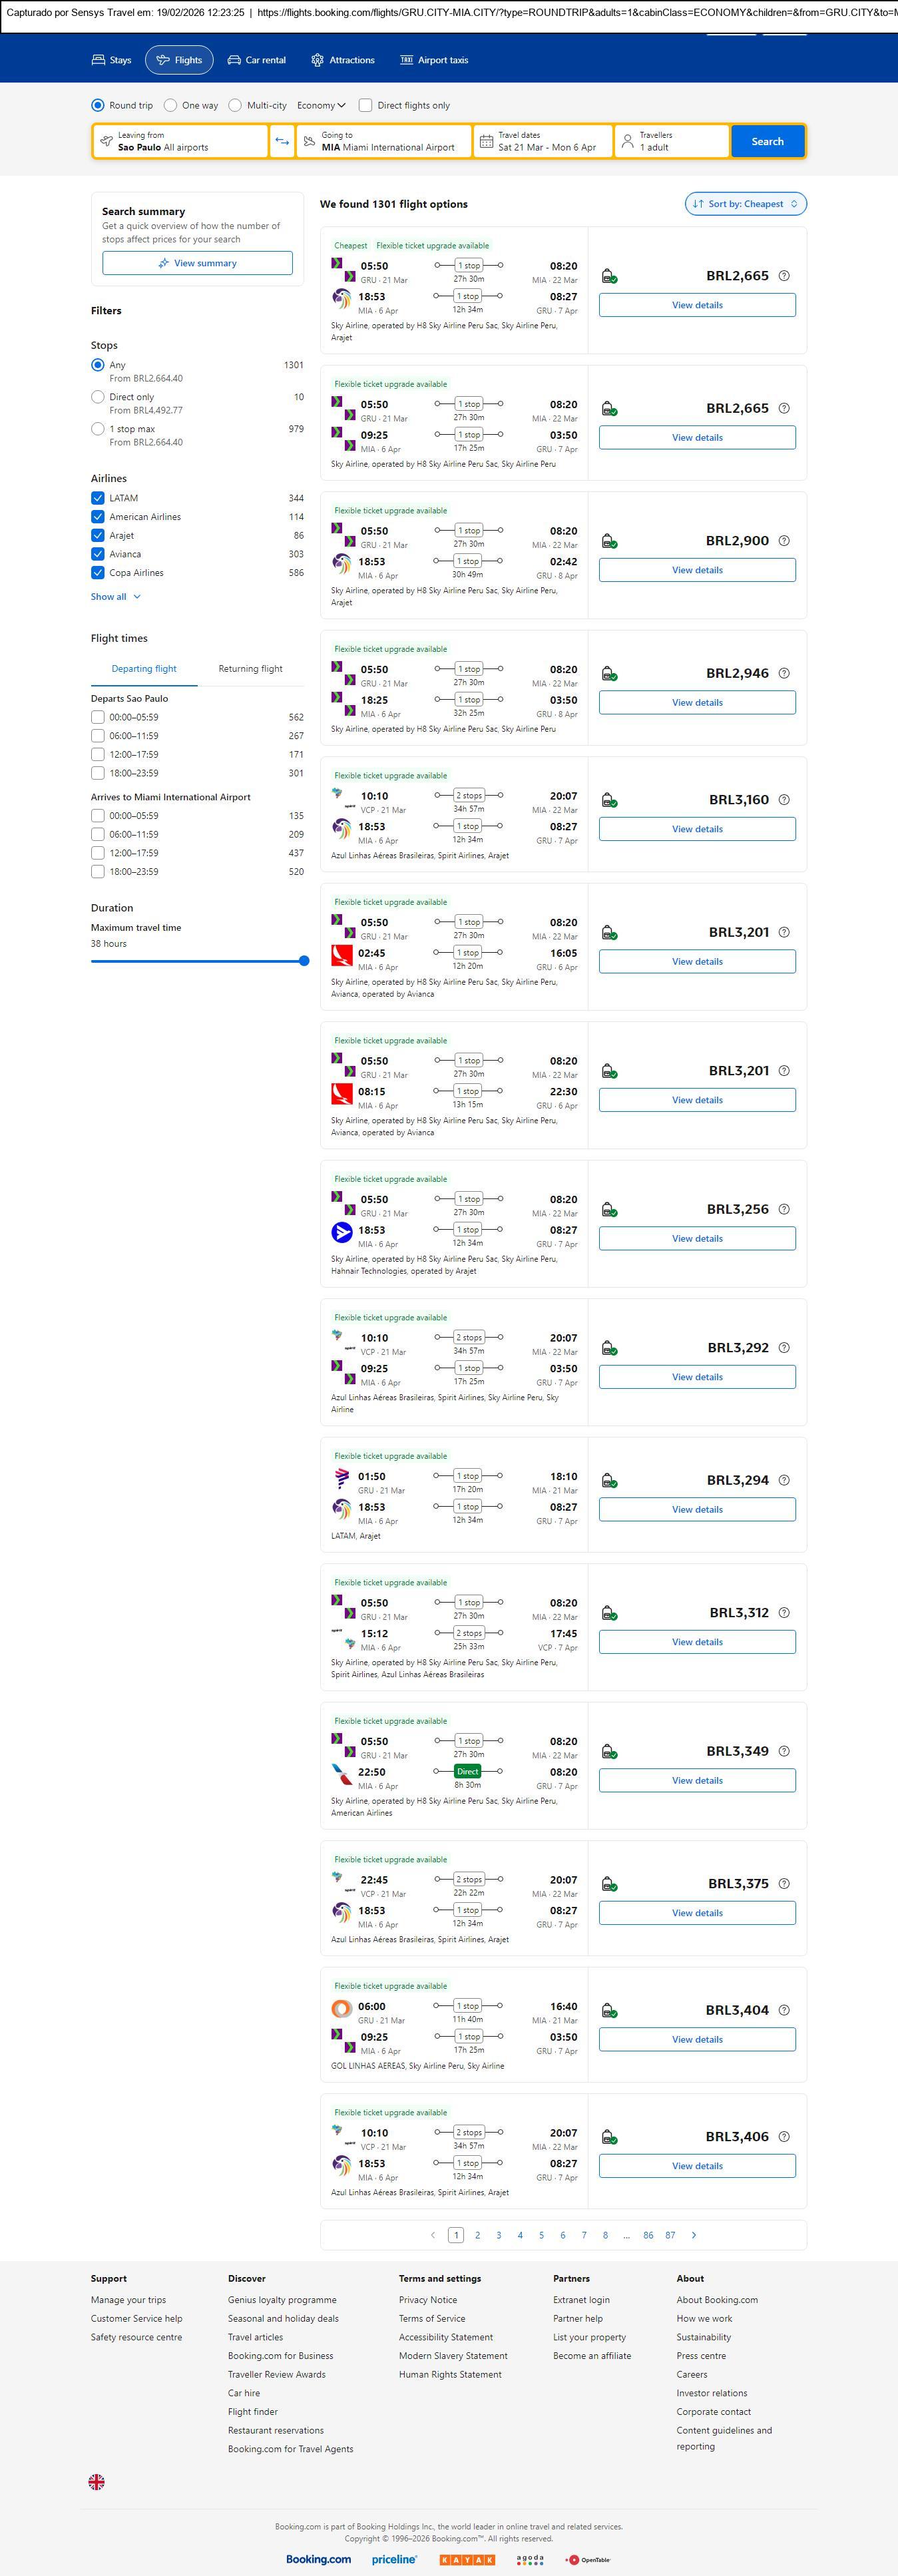Open the Car rental tab

point(257,60)
